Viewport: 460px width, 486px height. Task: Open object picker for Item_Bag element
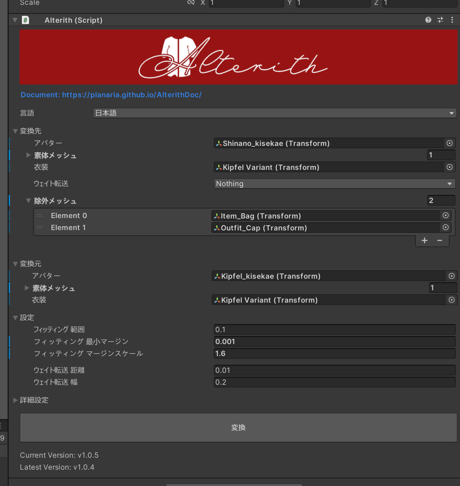coord(446,215)
